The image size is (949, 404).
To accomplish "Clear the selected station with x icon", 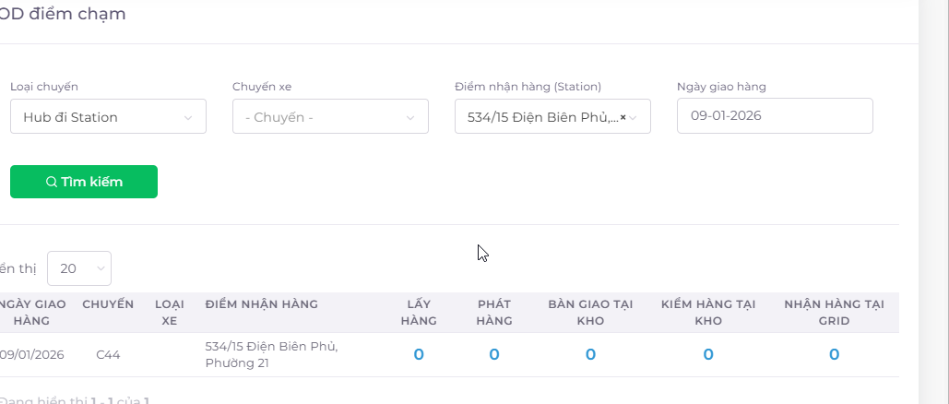I will (x=623, y=117).
